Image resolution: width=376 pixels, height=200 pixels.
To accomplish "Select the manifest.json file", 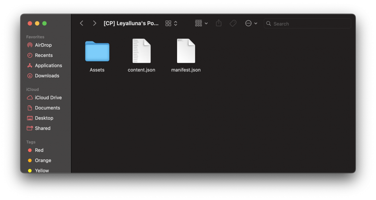I will pos(186,52).
